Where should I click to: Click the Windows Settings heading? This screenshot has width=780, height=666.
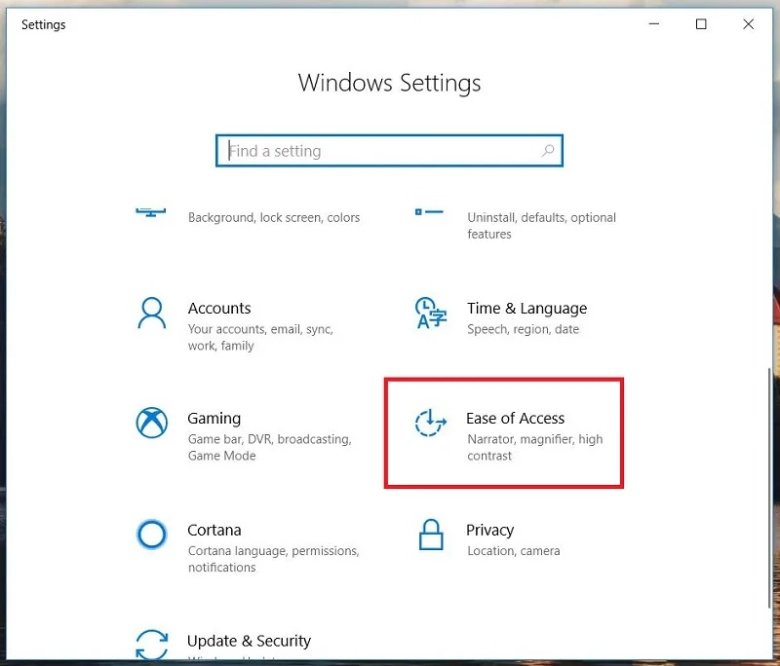coord(389,83)
